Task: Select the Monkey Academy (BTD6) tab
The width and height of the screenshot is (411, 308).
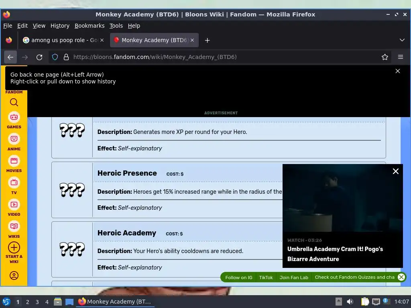Action: [154, 40]
